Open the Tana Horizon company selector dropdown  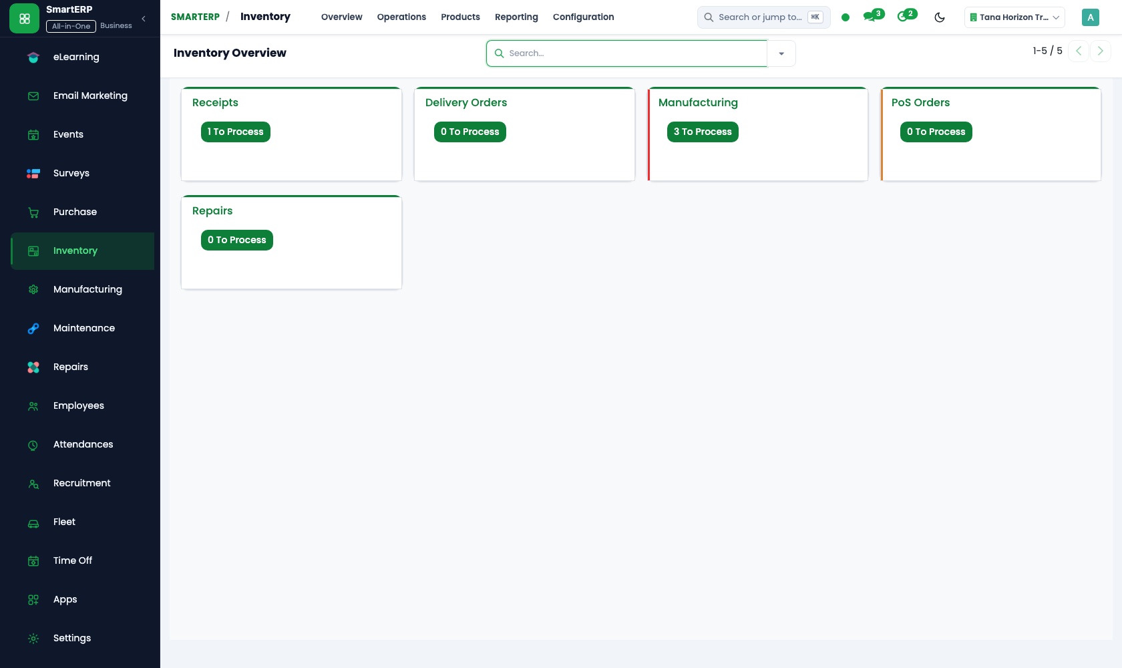tap(1014, 17)
